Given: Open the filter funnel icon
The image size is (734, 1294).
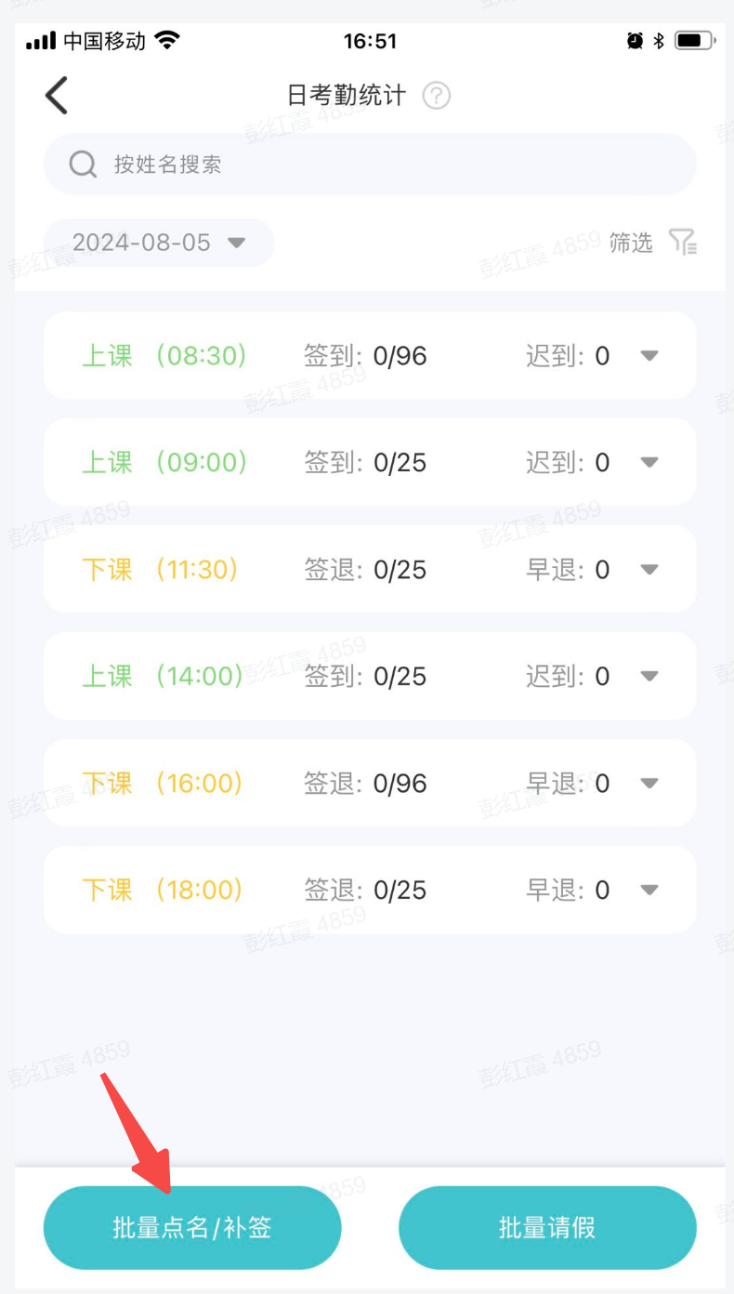Looking at the screenshot, I should (683, 243).
